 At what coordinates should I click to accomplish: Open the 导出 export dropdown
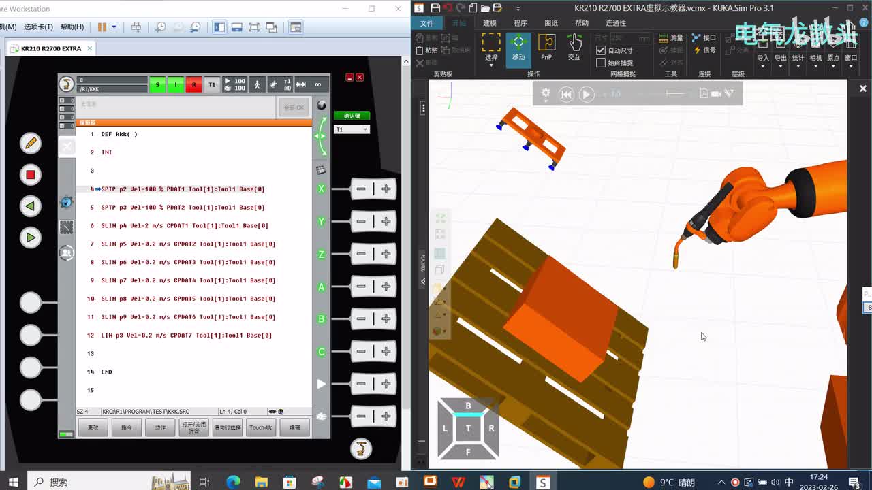tap(781, 58)
